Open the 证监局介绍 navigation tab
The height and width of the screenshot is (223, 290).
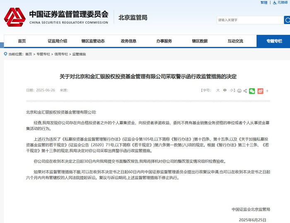pyautogui.click(x=57, y=41)
